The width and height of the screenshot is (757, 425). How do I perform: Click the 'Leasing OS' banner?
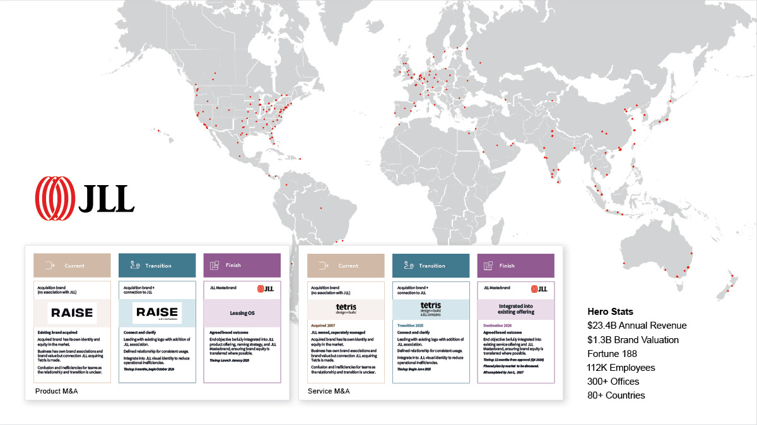coord(242,313)
